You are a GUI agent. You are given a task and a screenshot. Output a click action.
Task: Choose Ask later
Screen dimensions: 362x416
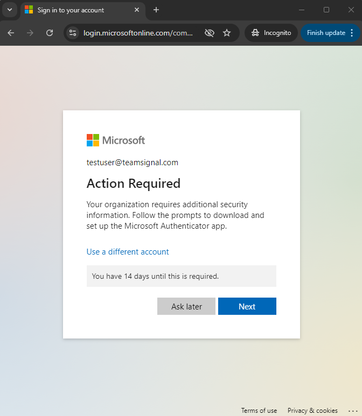coord(186,306)
